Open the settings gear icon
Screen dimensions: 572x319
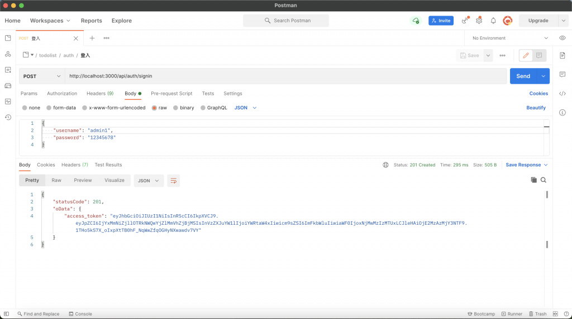479,21
